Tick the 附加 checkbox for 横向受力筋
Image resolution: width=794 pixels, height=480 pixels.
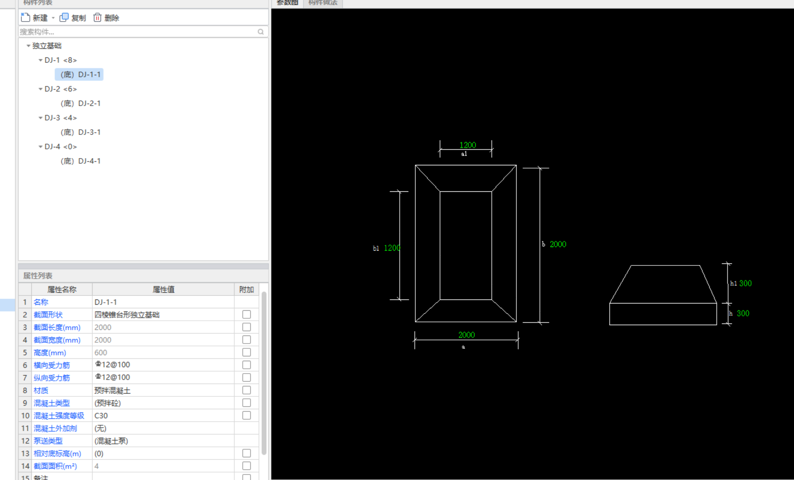[247, 365]
